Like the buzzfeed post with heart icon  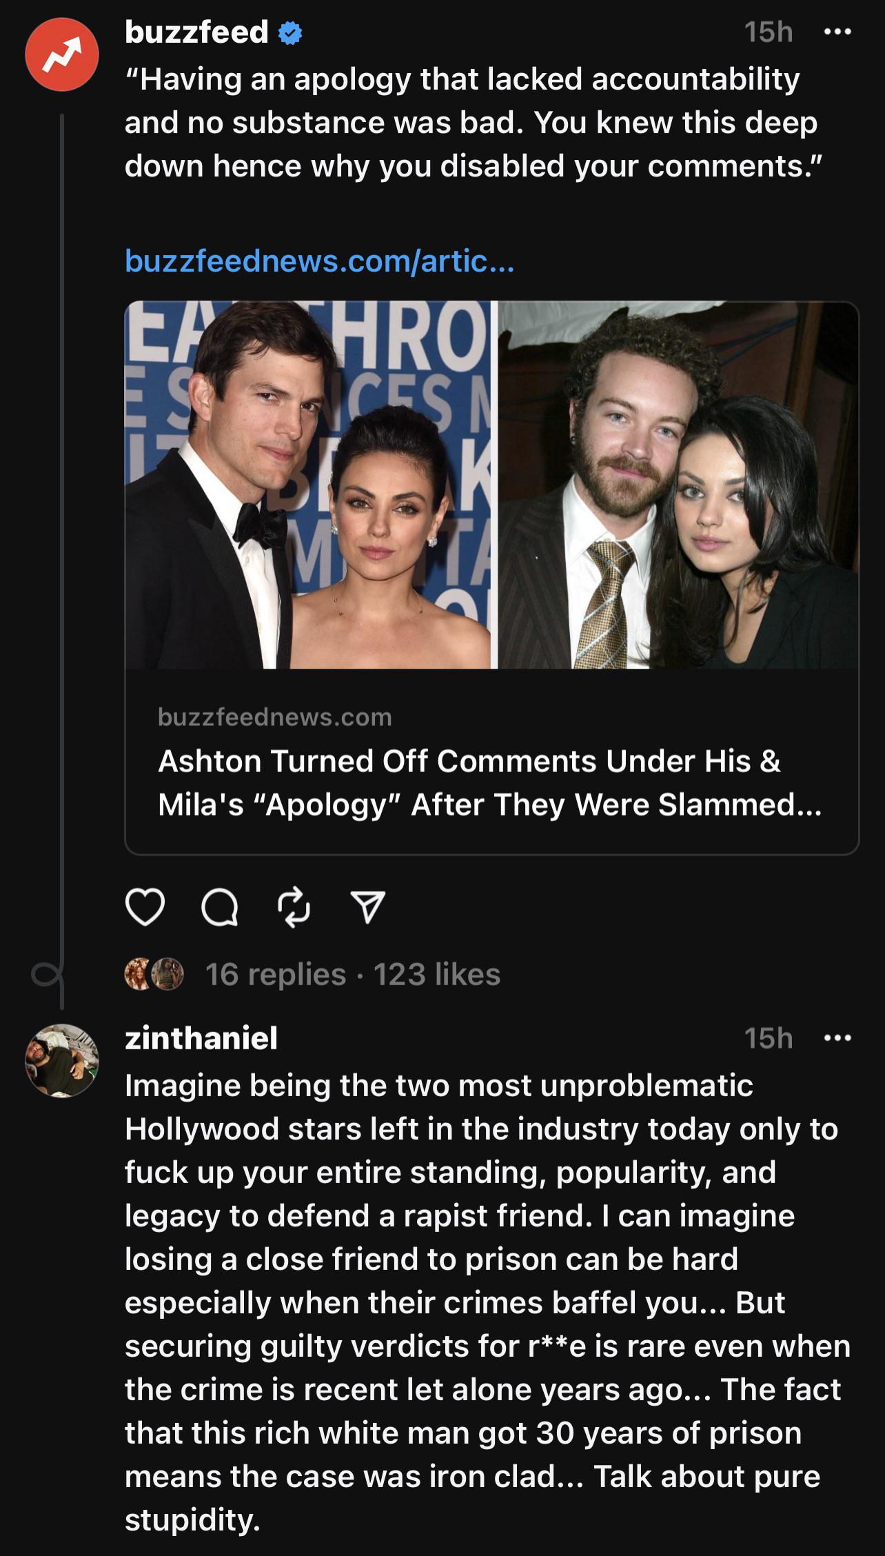[x=145, y=907]
